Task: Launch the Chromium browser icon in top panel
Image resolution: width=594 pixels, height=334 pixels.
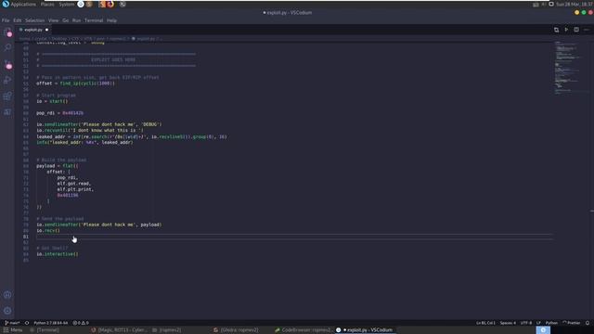Action: click(81, 4)
